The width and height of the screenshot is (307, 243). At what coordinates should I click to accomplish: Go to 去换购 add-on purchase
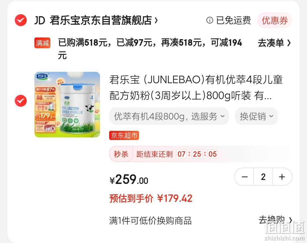pyautogui.click(x=275, y=220)
